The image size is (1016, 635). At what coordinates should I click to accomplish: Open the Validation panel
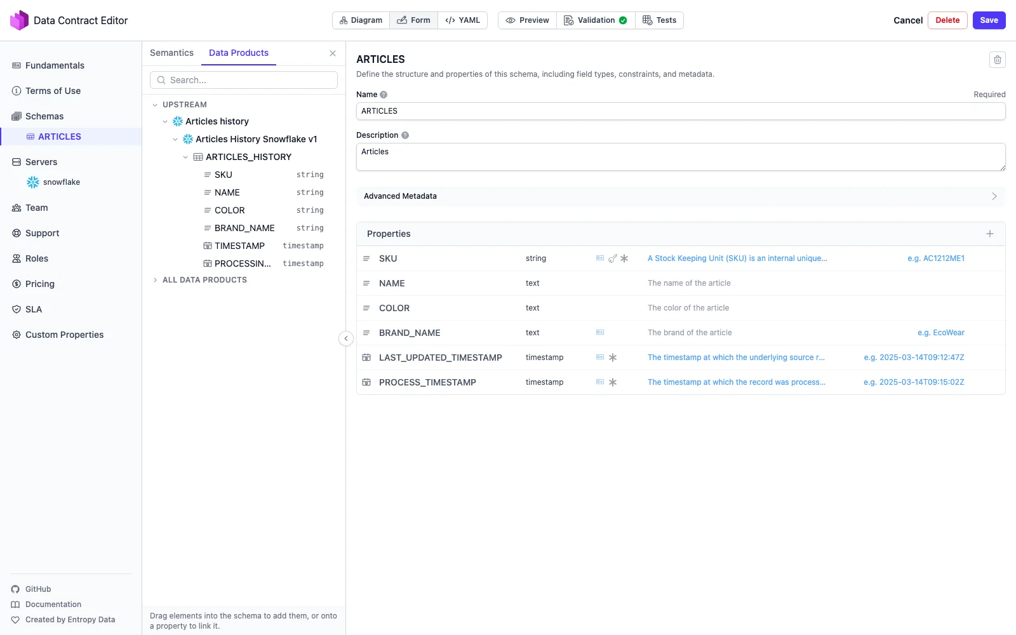[x=596, y=20]
